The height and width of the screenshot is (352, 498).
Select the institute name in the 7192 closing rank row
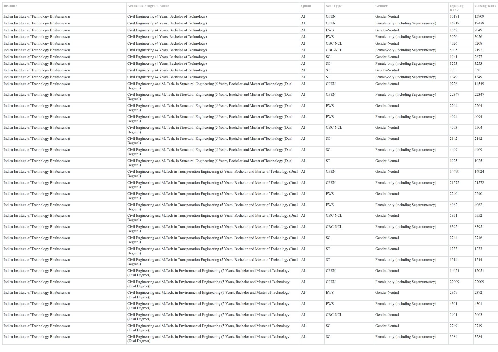[37, 50]
